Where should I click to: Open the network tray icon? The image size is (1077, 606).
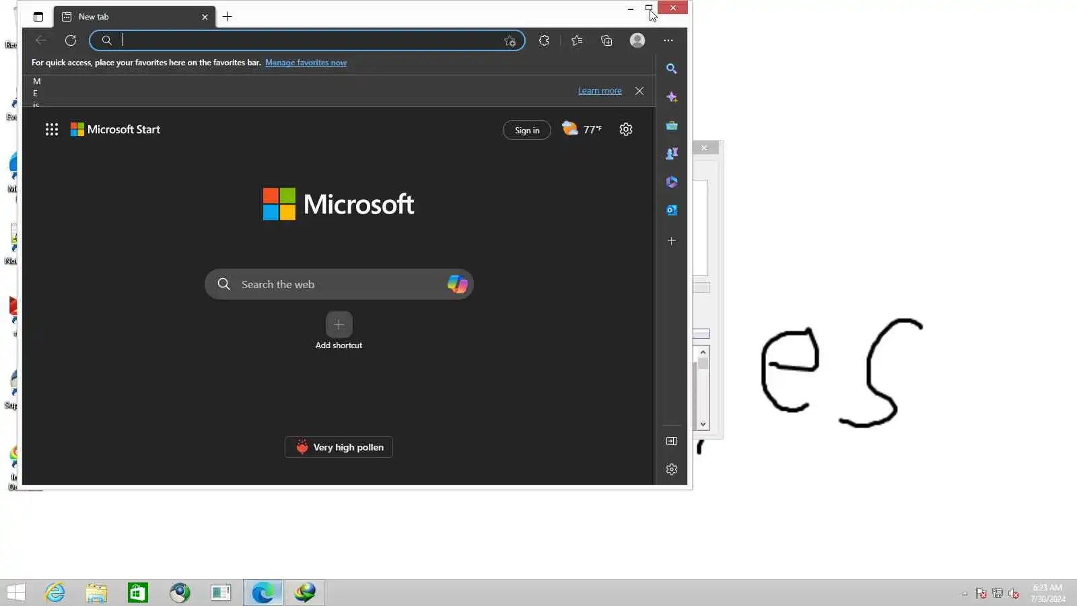[x=998, y=593]
